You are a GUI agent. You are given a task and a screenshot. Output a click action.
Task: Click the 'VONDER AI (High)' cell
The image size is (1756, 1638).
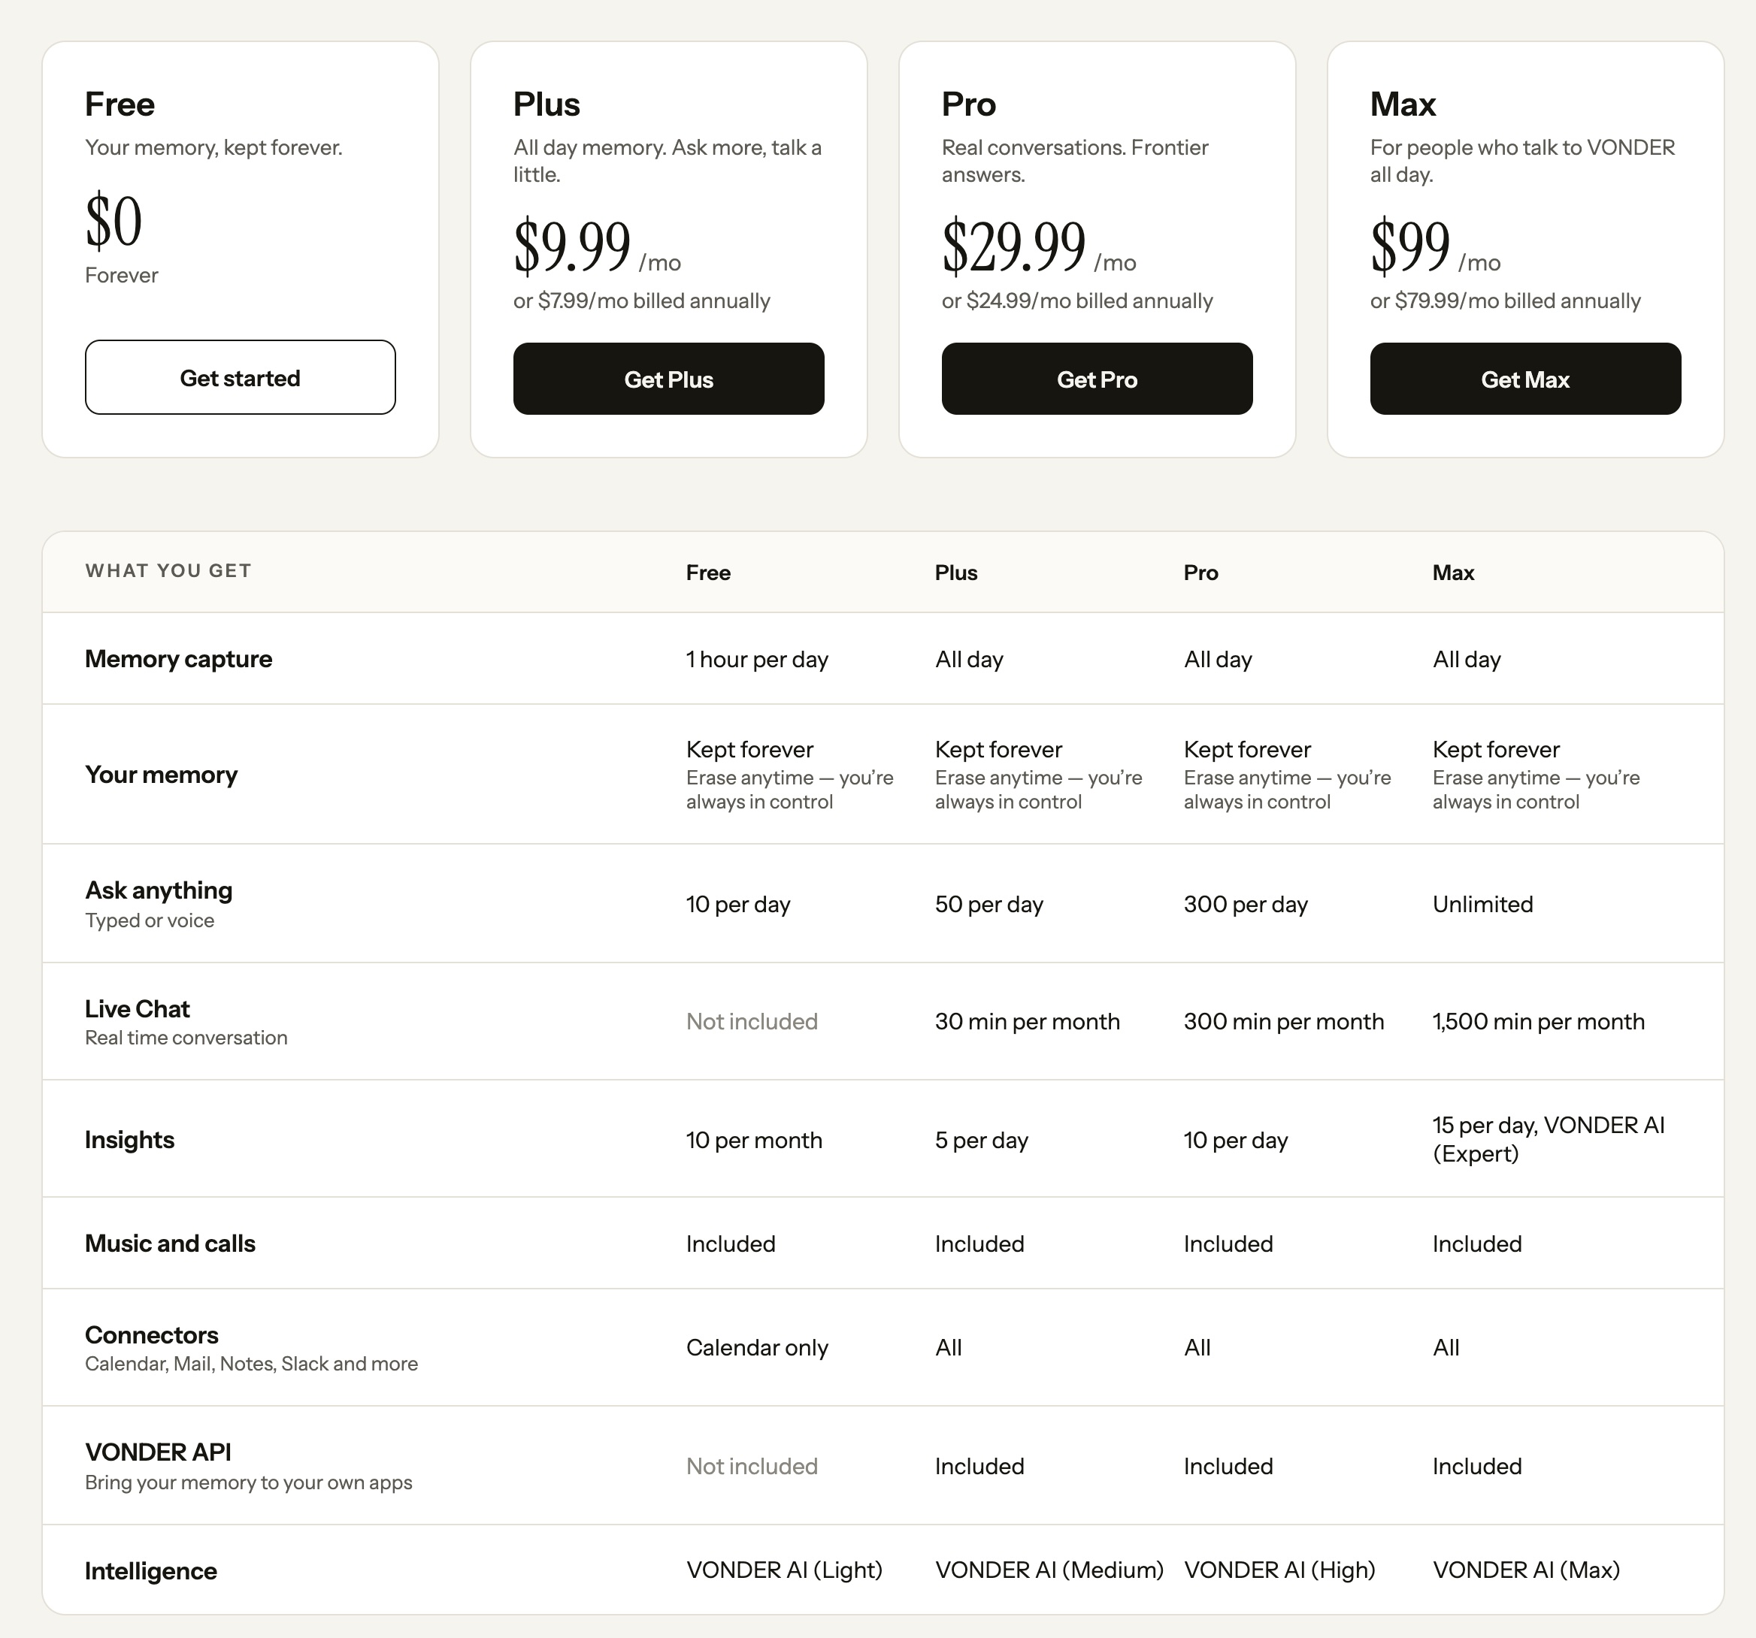(1280, 1570)
